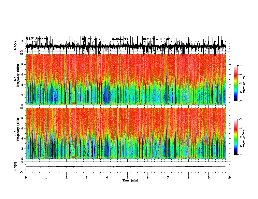The height and width of the screenshot is (199, 258).
Task: Click the "VLF Spectra" title text
Action: pos(37,39)
